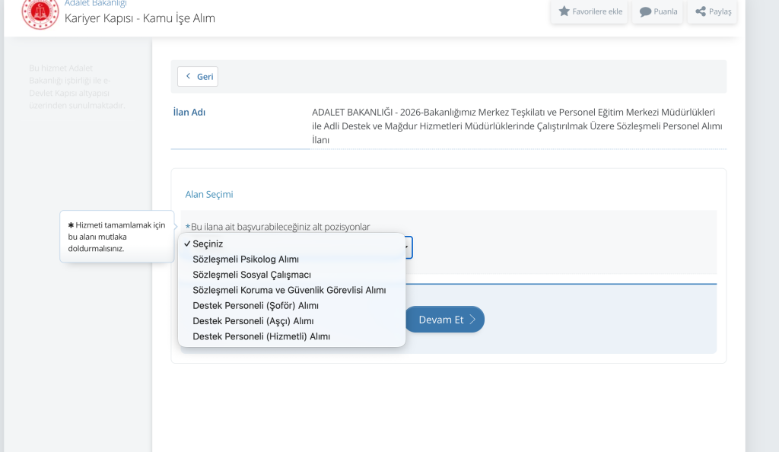Select Sözleşmeli Psikolog Alımı option

[x=291, y=259]
